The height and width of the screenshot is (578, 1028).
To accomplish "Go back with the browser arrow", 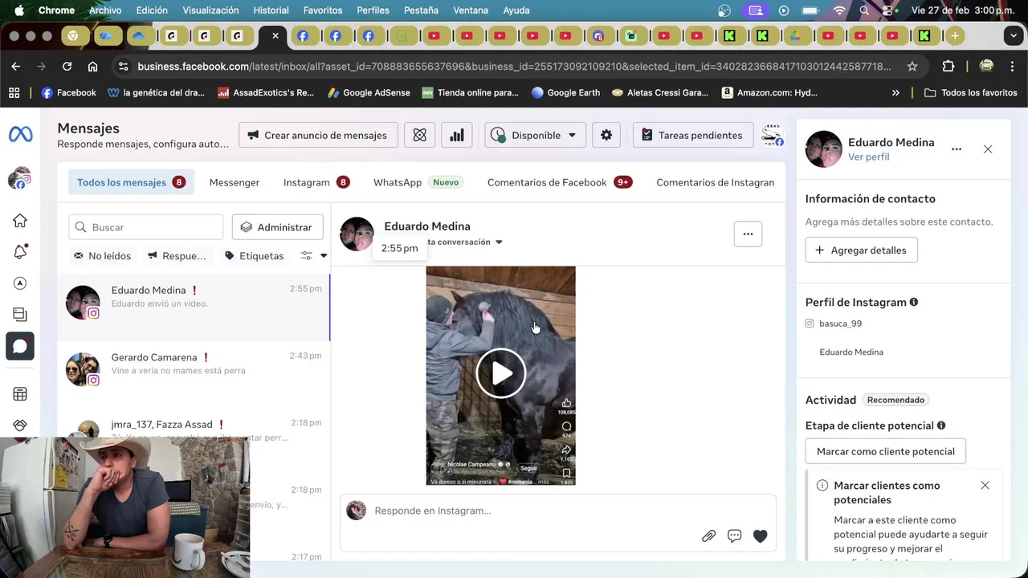I will [x=15, y=67].
